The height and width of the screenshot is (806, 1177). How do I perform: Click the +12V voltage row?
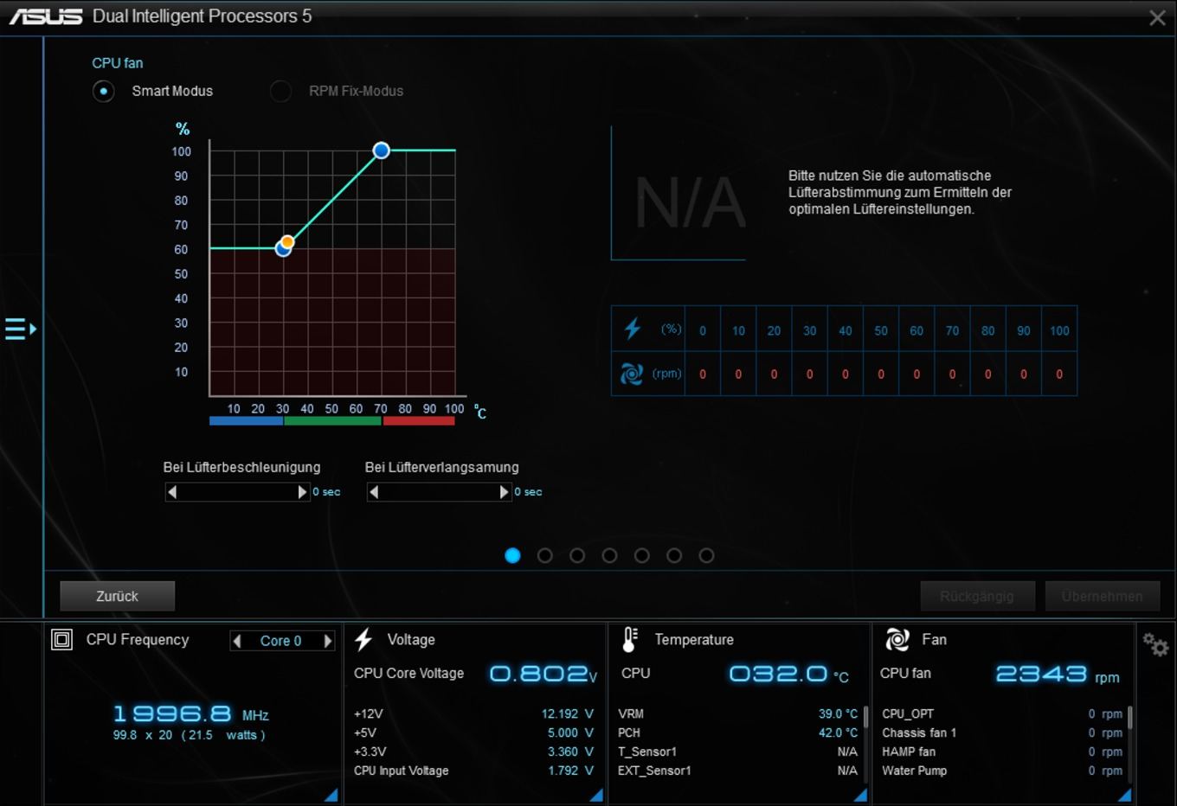coord(473,713)
